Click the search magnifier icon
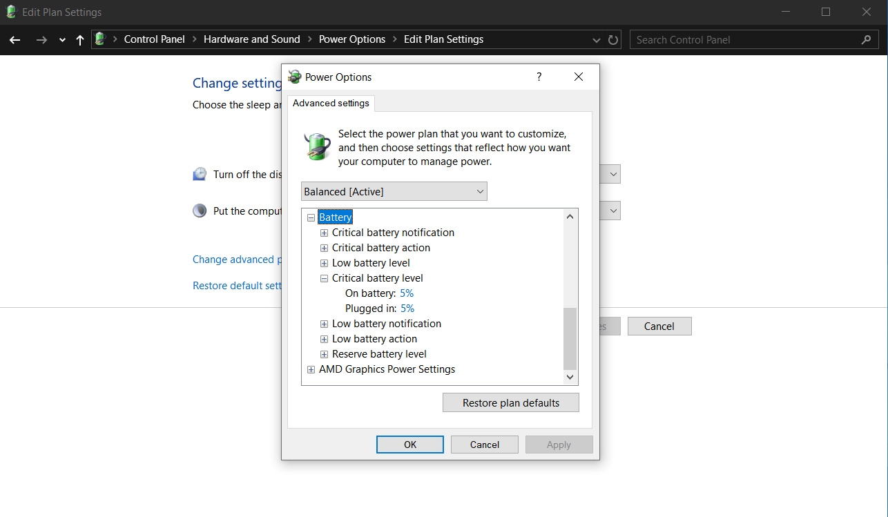Viewport: 888px width, 517px height. pyautogui.click(x=866, y=39)
